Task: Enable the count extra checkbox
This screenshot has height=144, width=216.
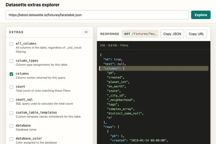Action: [x=12, y=87]
